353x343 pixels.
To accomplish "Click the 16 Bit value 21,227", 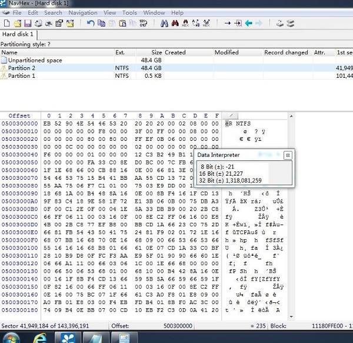I will [x=234, y=174].
